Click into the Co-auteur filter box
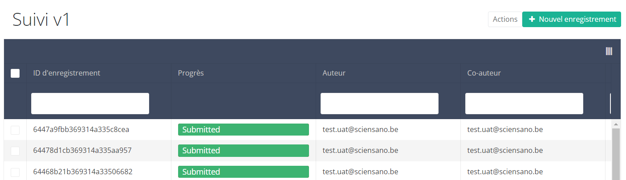This screenshot has height=180, width=626. [524, 104]
